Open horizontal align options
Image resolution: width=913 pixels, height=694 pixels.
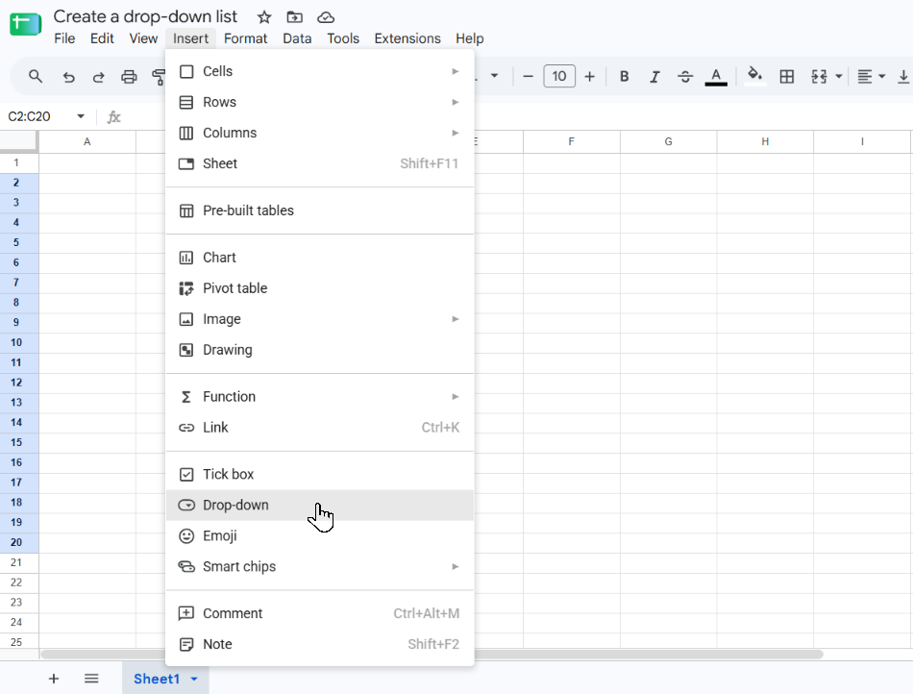coord(865,76)
